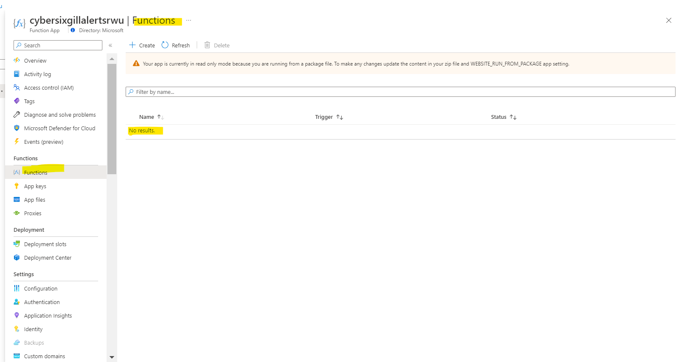Click the purple Tags icon
Viewport: 684px width, 362px height.
[x=17, y=101]
